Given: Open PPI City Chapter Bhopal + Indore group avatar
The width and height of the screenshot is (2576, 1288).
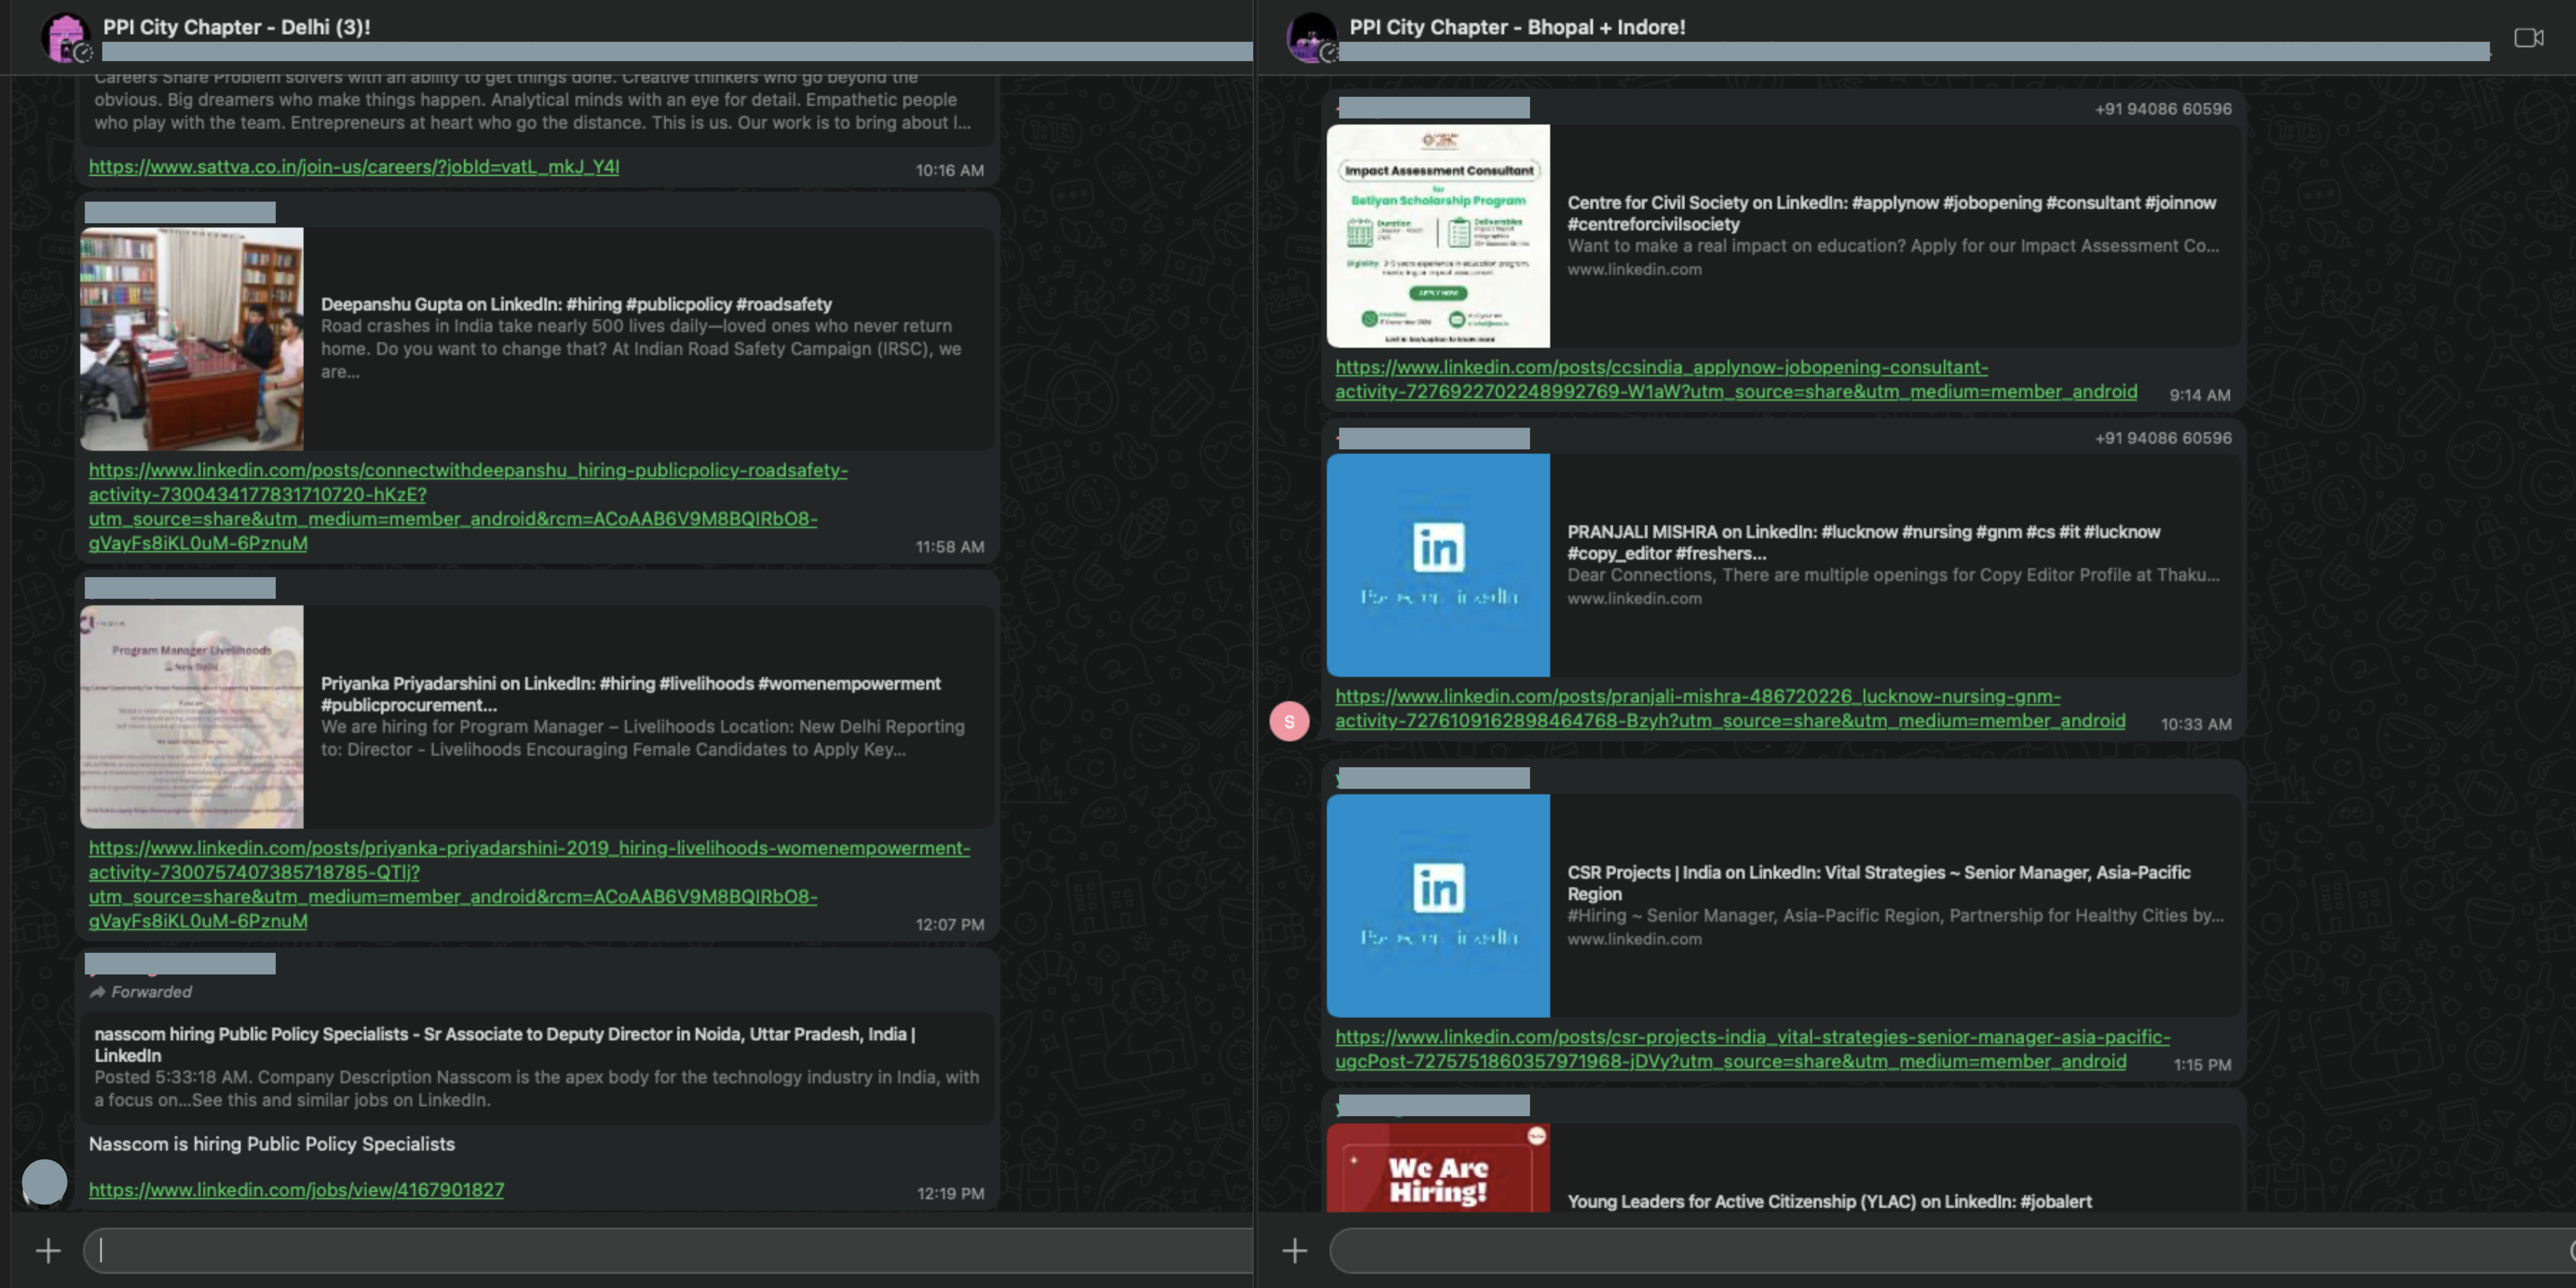Looking at the screenshot, I should (x=1312, y=38).
